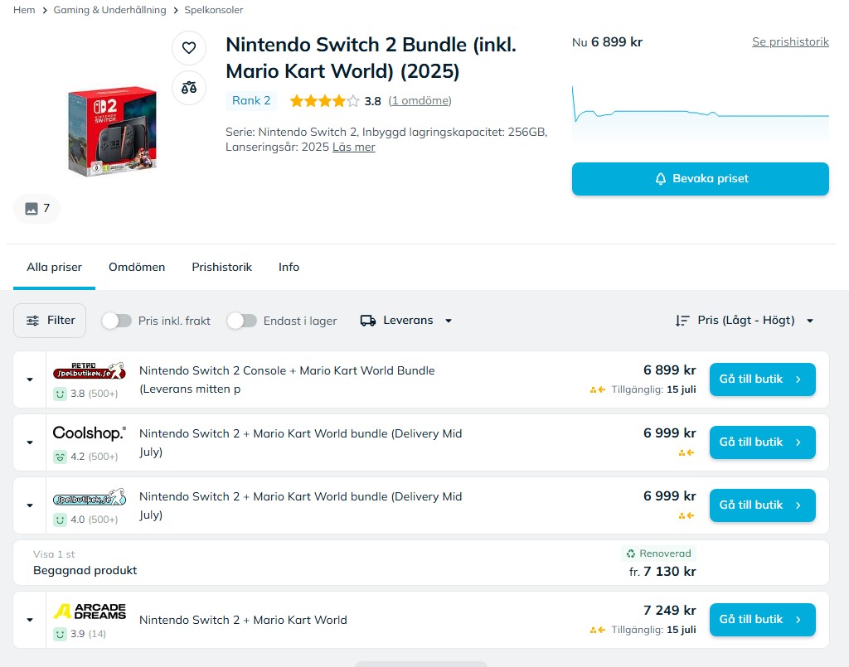Switch to the Info tab
The image size is (849, 667).
[289, 268]
